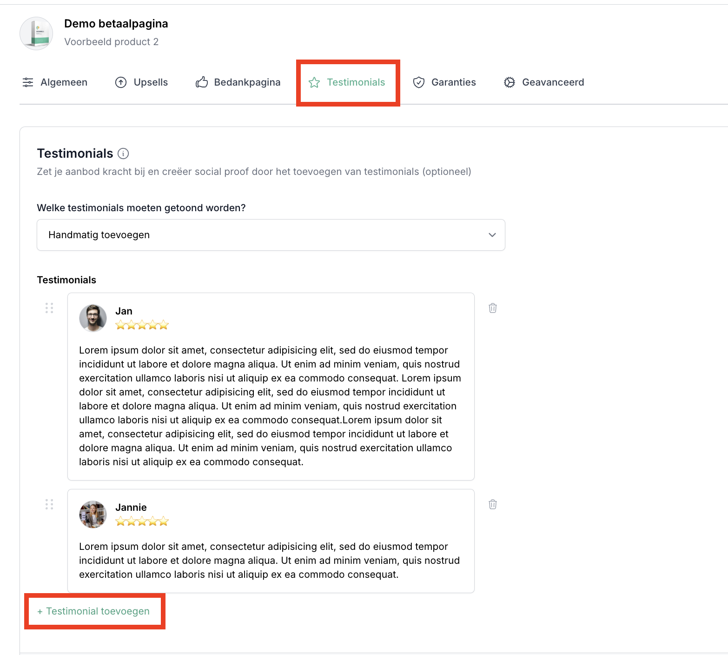The image size is (728, 655).
Task: Select the Testimonials tab
Action: (x=347, y=82)
